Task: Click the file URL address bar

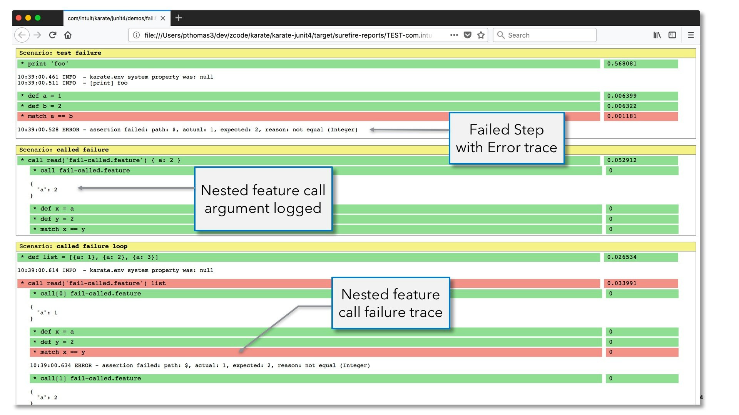Action: [x=288, y=35]
